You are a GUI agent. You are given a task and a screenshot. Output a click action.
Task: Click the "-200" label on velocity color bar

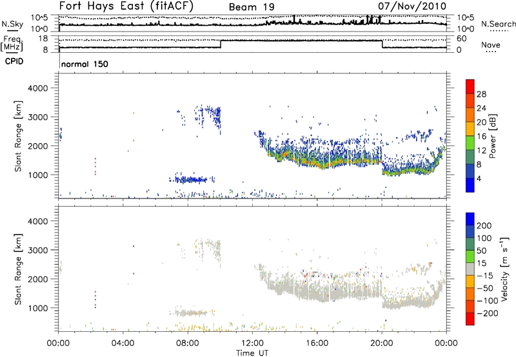click(488, 313)
